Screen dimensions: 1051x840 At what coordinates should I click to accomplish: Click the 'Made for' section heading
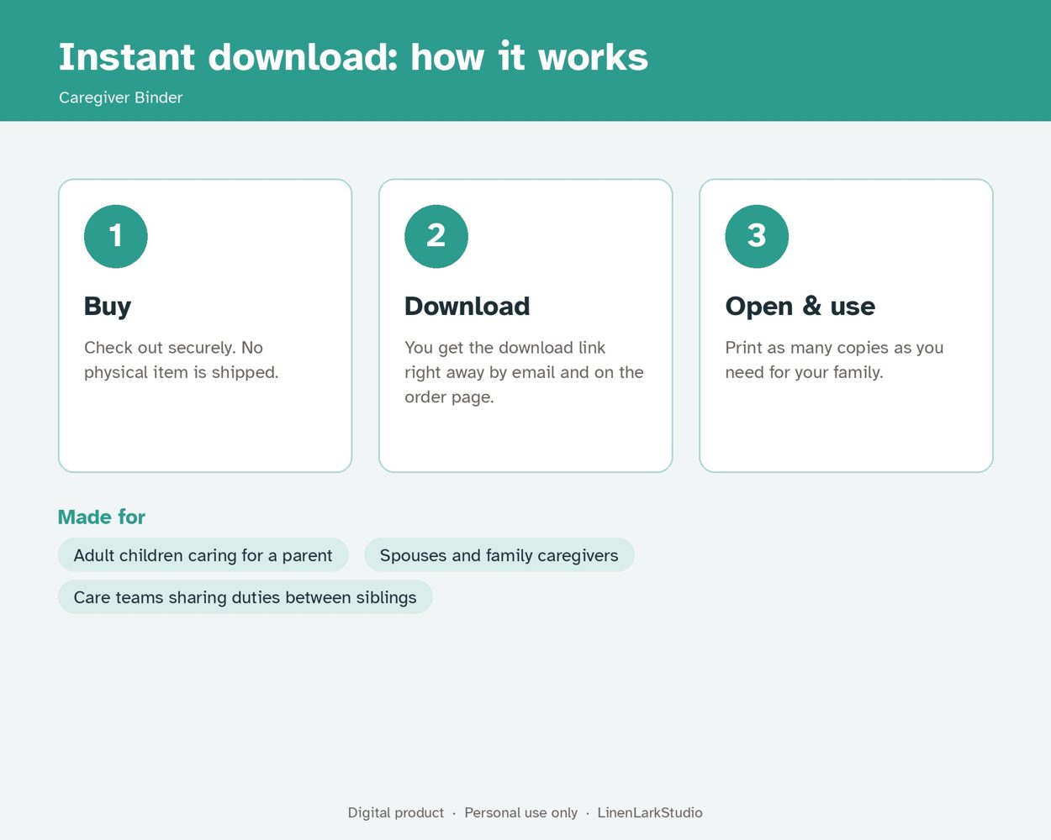click(102, 517)
